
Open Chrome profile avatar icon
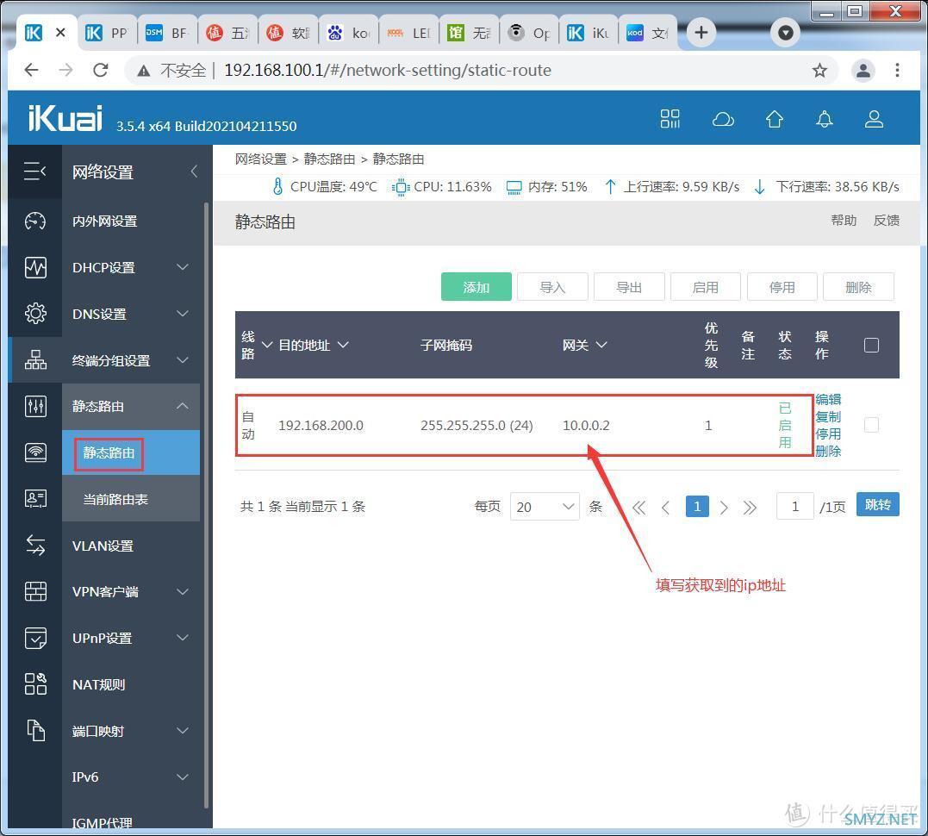(x=863, y=71)
